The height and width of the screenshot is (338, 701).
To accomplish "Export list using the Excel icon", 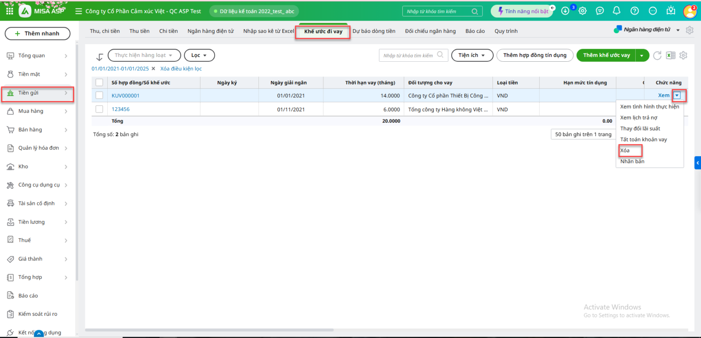I will [670, 55].
